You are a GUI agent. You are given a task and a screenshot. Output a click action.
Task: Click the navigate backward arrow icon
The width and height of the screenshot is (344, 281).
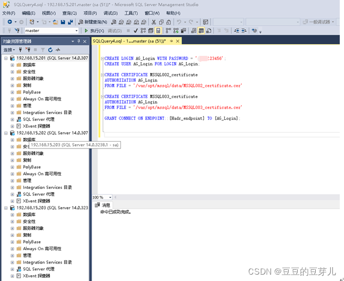(10, 22)
